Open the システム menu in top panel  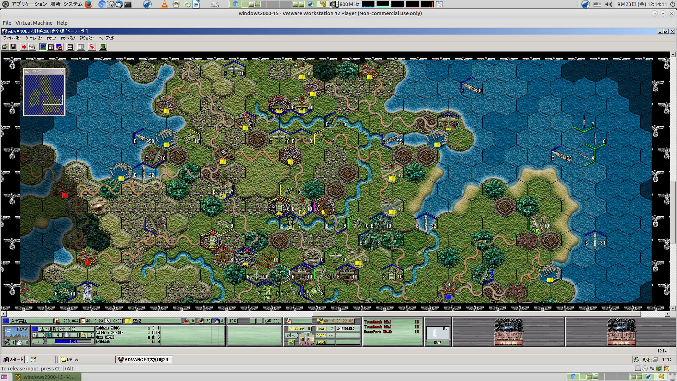73,4
